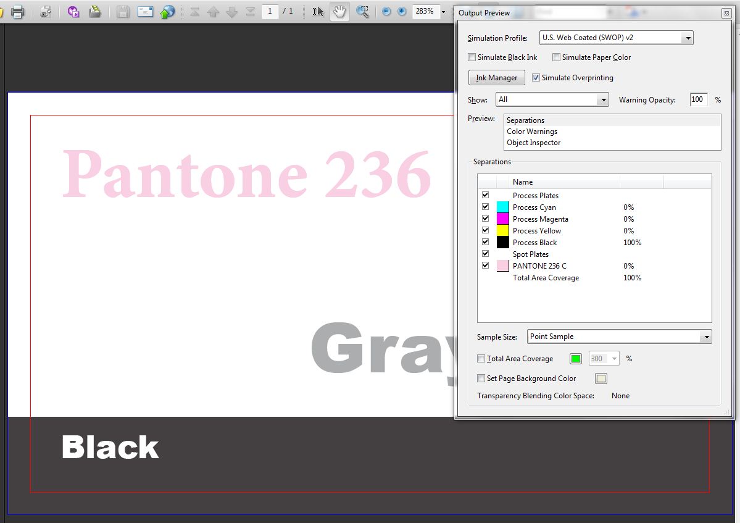Click the Print icon in toolbar
740x523 pixels.
point(17,11)
